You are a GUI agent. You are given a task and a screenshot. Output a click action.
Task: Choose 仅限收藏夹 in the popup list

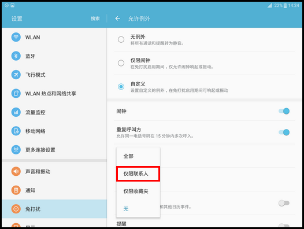coord(138,191)
